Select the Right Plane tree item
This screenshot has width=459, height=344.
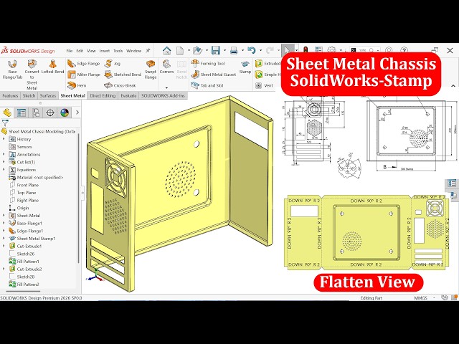[24, 200]
